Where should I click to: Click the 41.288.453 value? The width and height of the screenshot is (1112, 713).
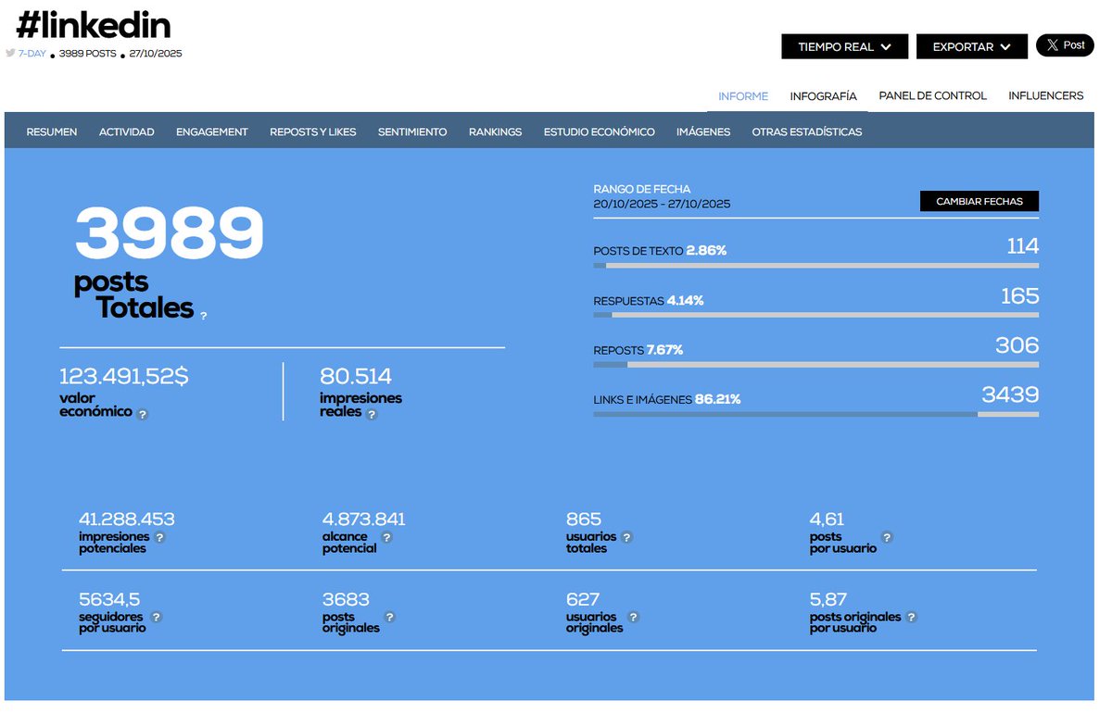pyautogui.click(x=127, y=519)
